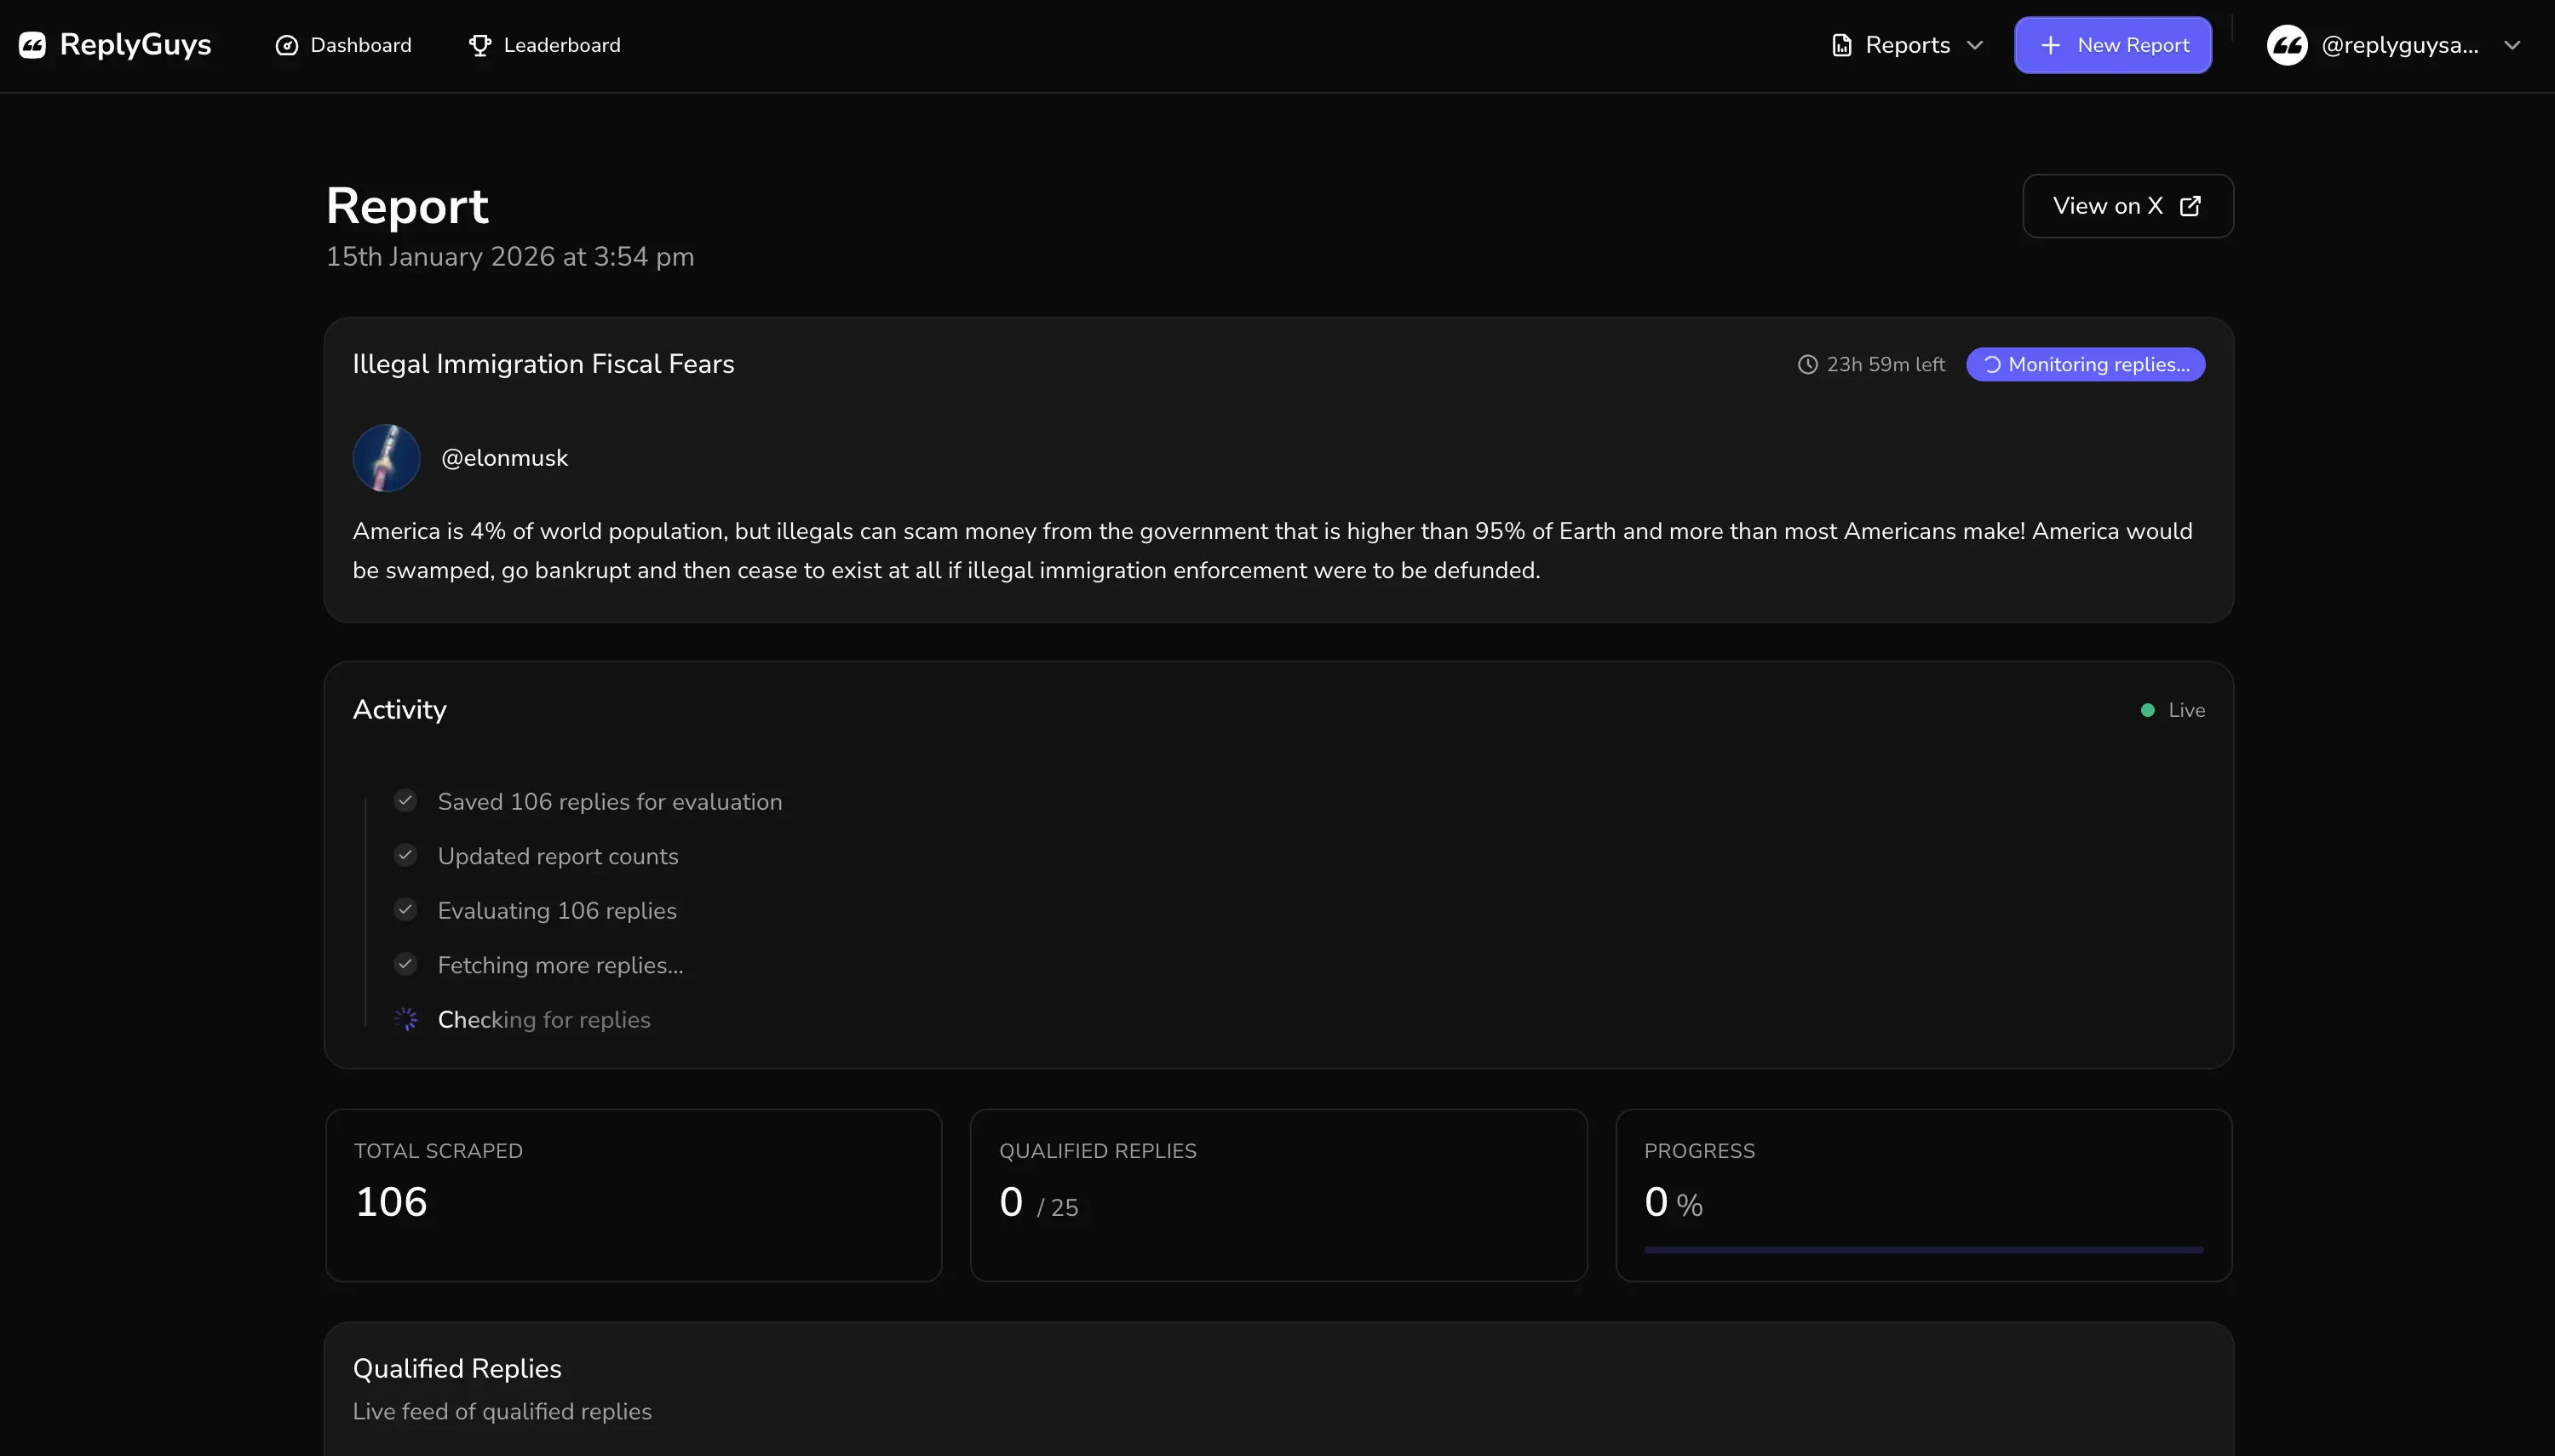
Task: Open the Leaderboard page
Action: (x=561, y=45)
